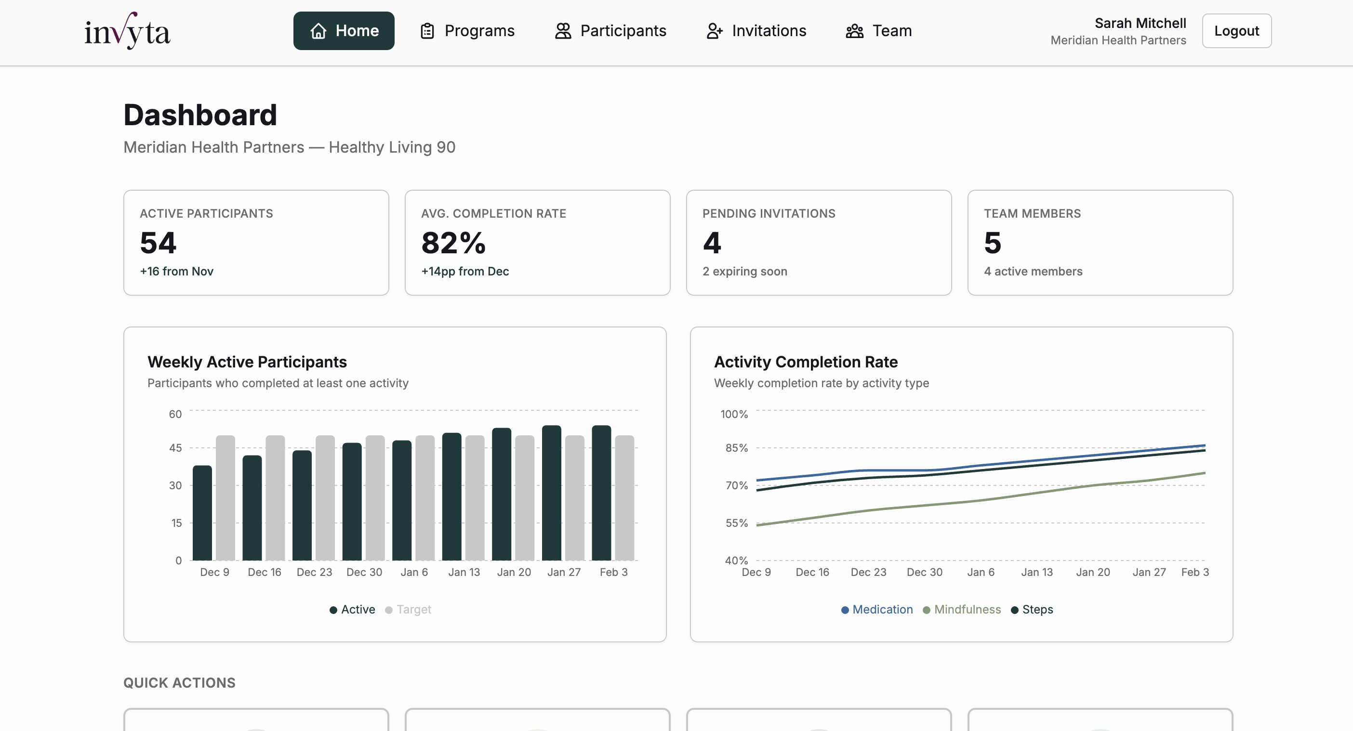
Task: Click the dark Active bar for Dec 16
Action: pos(252,508)
